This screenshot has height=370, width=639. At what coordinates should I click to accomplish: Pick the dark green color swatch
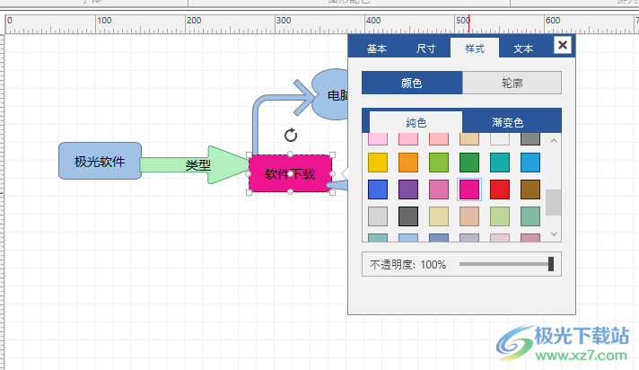pyautogui.click(x=469, y=163)
